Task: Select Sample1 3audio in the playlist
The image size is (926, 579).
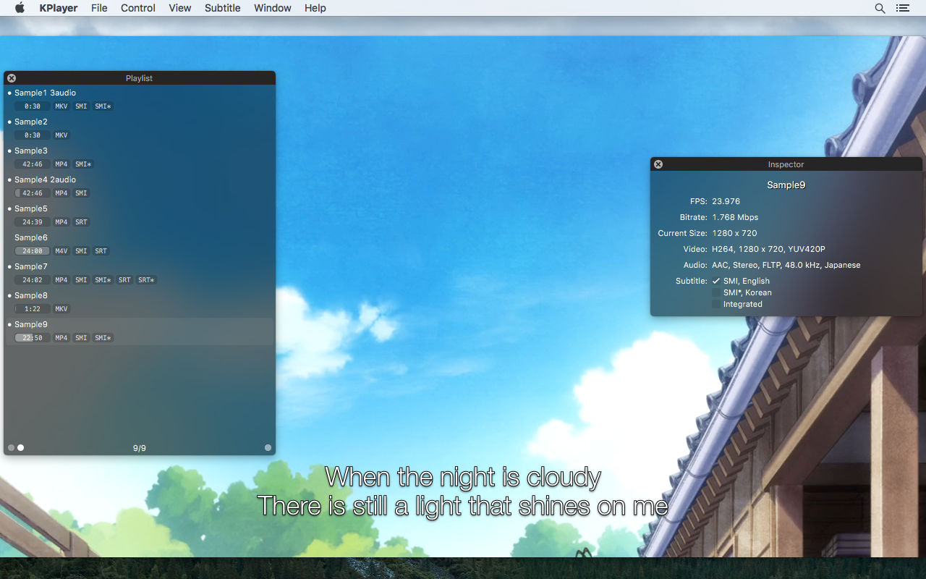Action: 140,100
